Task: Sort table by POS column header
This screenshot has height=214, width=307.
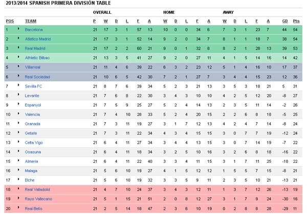Action: pos(10,21)
